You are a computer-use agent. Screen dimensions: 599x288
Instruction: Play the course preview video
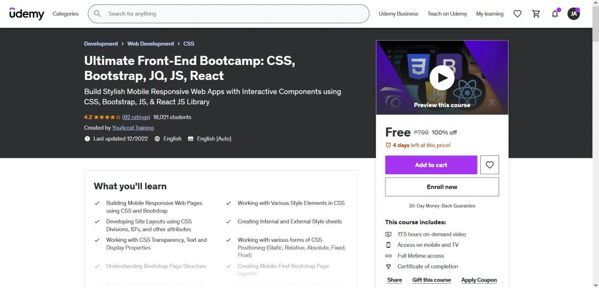(x=442, y=78)
